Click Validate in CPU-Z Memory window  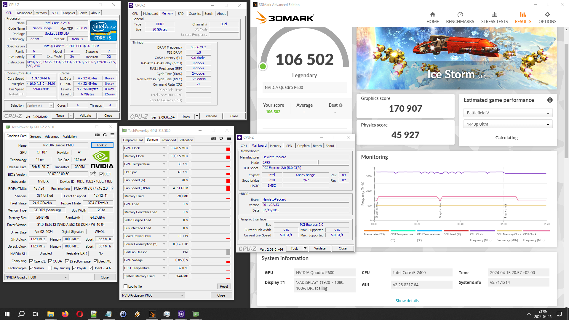click(x=211, y=116)
